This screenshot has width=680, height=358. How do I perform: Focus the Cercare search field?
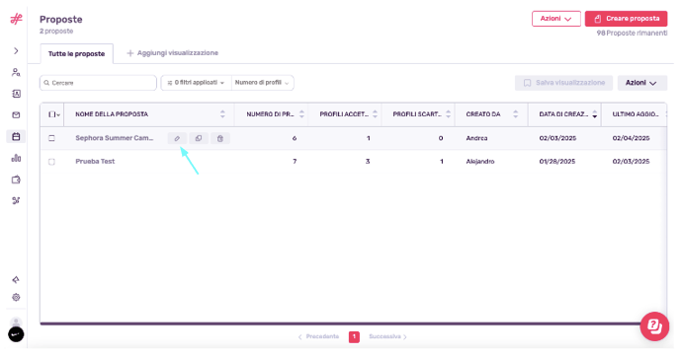tap(98, 83)
